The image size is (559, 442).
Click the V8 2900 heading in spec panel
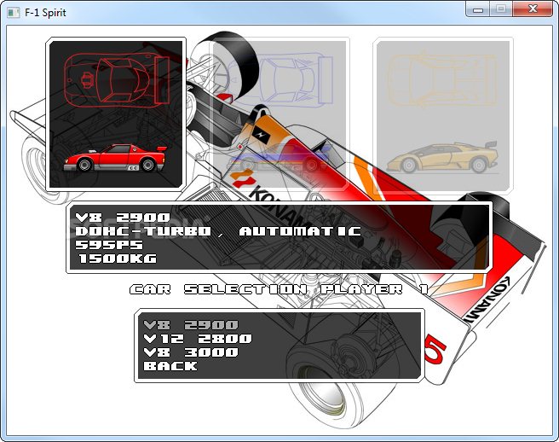coord(123,218)
